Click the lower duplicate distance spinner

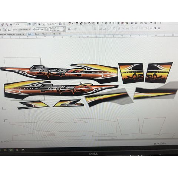pyautogui.click(x=64, y=30)
